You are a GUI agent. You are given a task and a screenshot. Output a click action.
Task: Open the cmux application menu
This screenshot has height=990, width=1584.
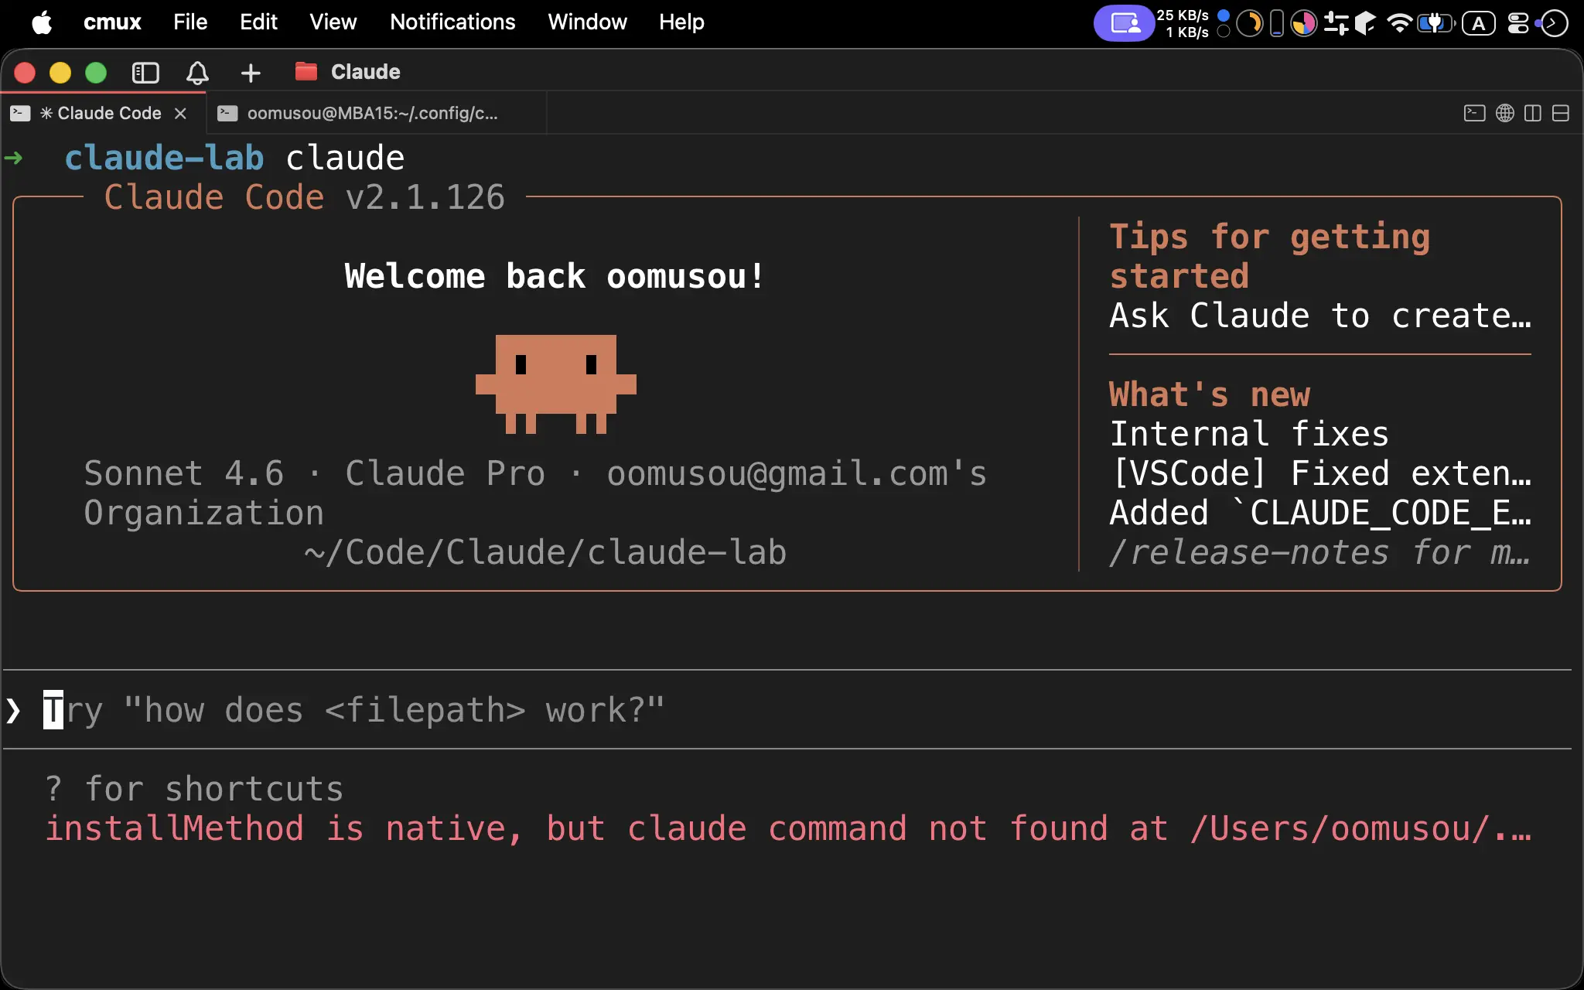point(112,22)
